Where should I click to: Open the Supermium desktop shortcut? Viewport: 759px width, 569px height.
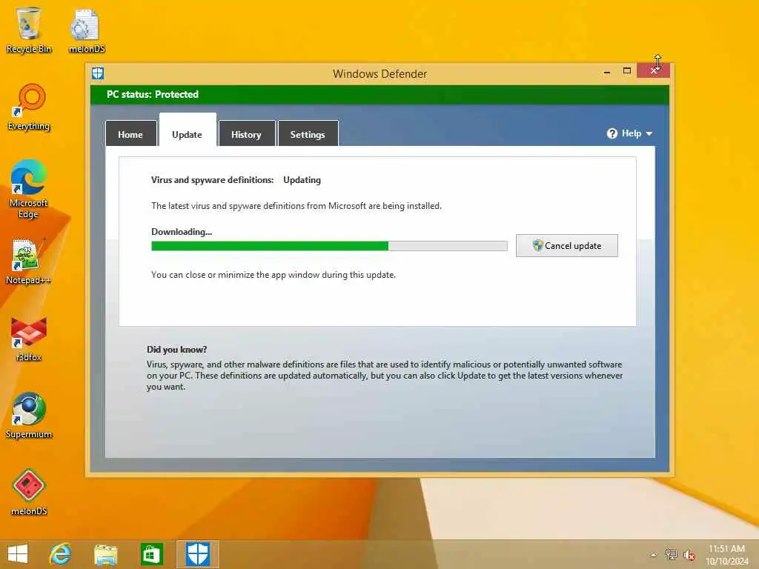29,415
